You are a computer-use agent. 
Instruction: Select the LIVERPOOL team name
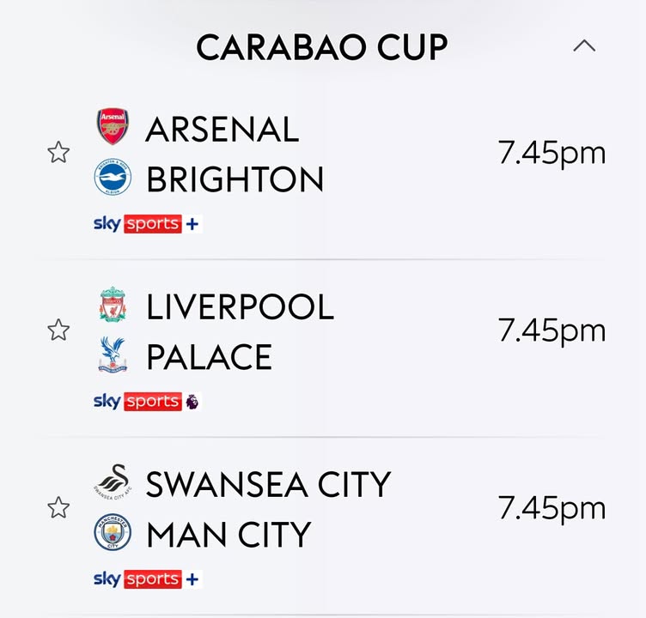pyautogui.click(x=240, y=307)
